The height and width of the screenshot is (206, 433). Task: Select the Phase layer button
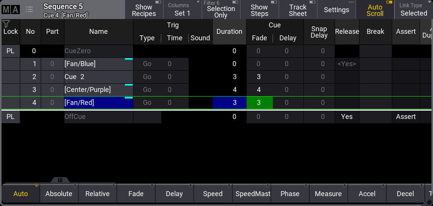(290, 193)
